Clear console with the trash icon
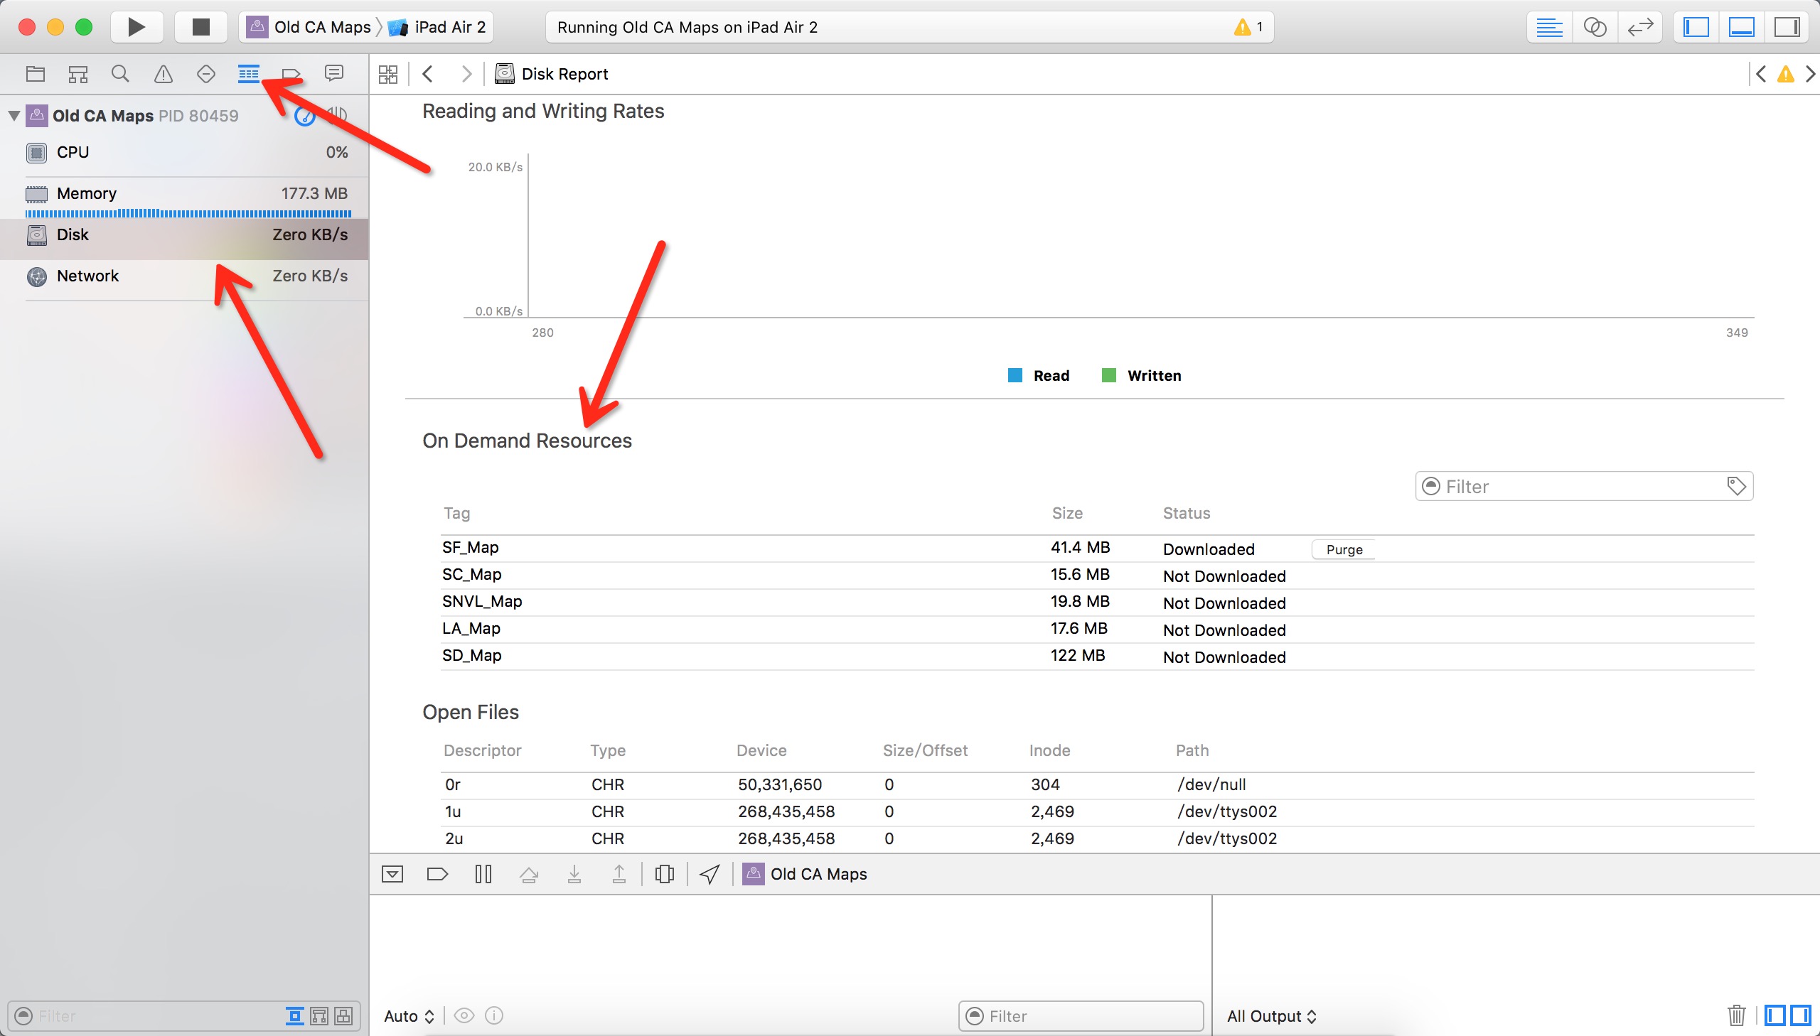Image resolution: width=1820 pixels, height=1036 pixels. pos(1737,1015)
